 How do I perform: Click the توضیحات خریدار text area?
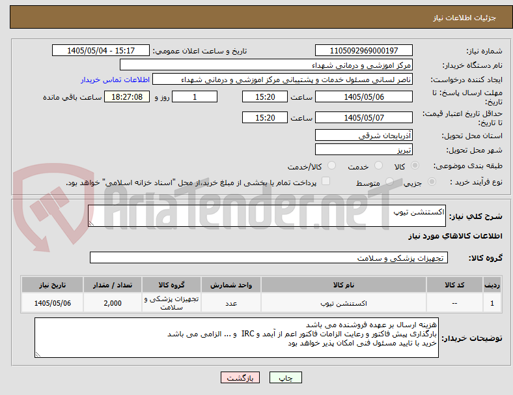click(x=236, y=338)
